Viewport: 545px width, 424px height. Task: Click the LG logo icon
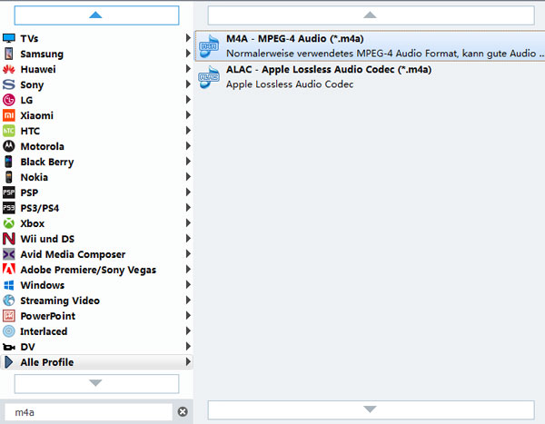click(9, 100)
